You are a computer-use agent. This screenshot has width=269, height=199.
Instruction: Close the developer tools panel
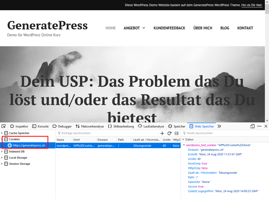pyautogui.click(x=266, y=126)
